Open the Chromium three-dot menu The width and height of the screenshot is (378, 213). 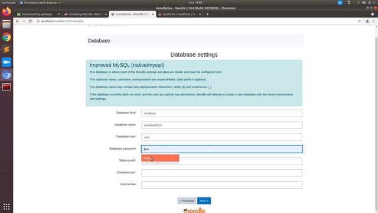pyautogui.click(x=374, y=21)
